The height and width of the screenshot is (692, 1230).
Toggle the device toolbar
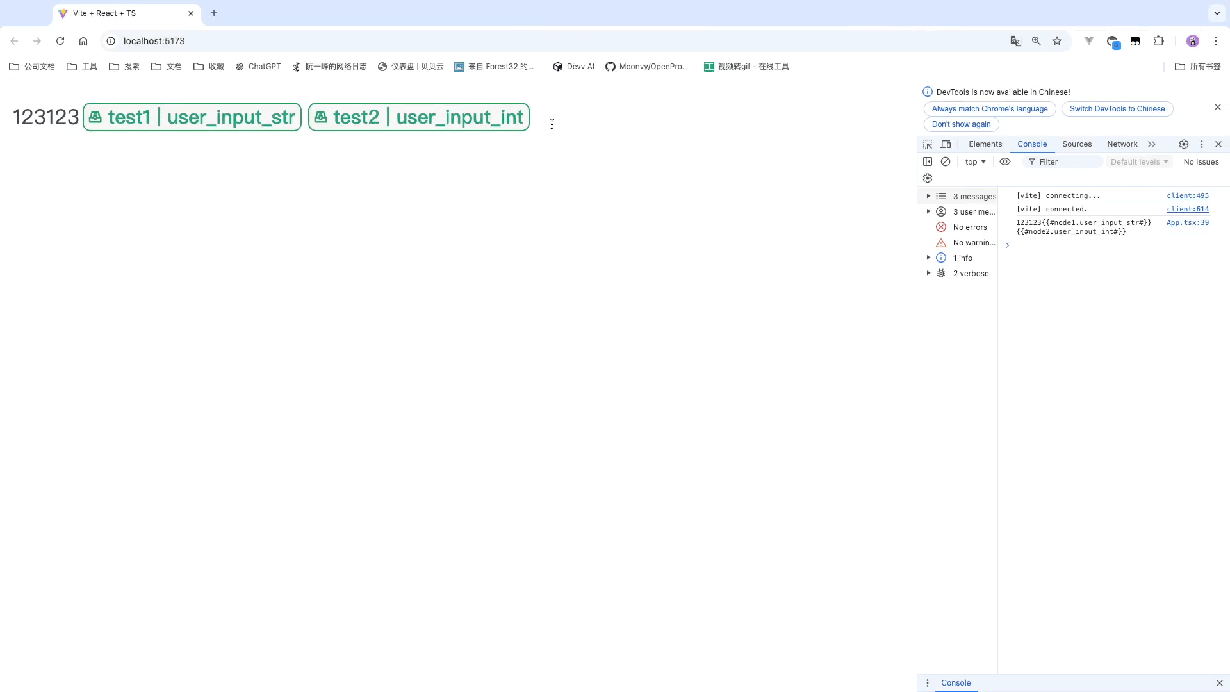[946, 144]
